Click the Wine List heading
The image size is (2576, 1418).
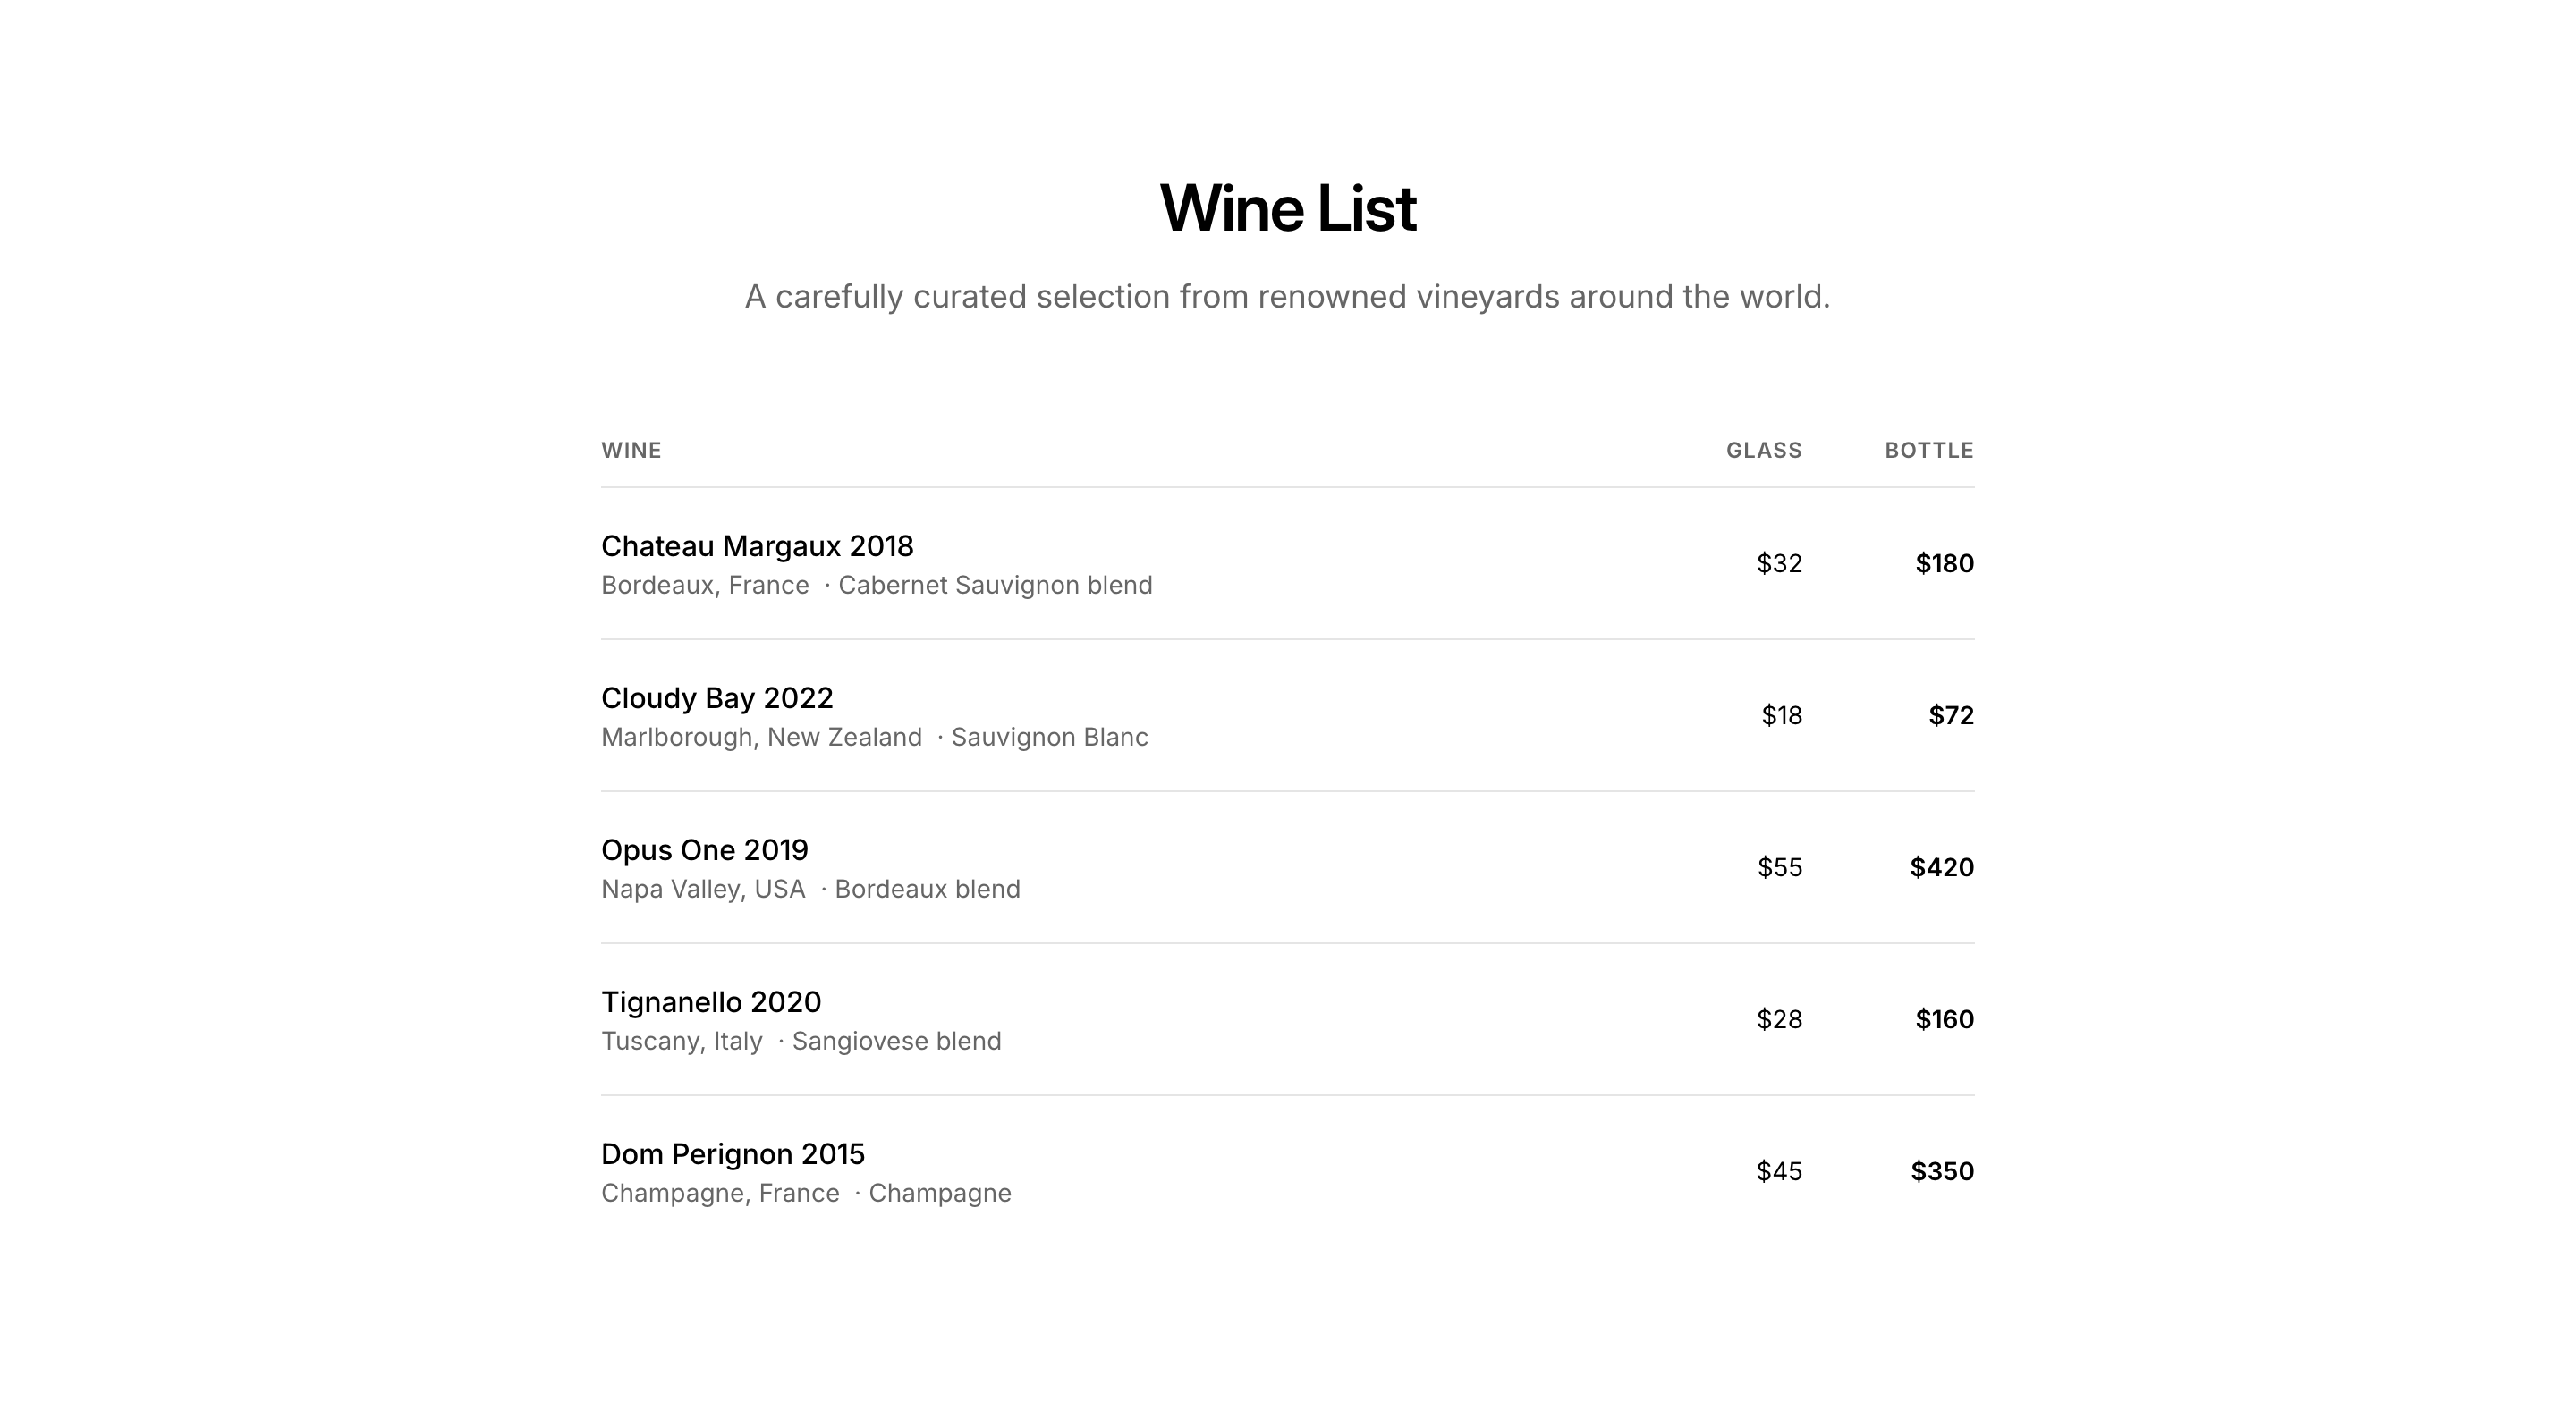point(1287,209)
